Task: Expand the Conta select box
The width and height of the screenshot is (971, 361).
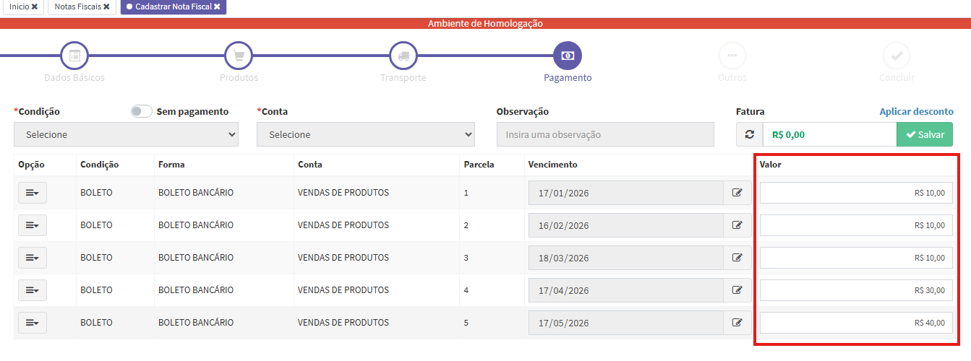Action: 365,135
